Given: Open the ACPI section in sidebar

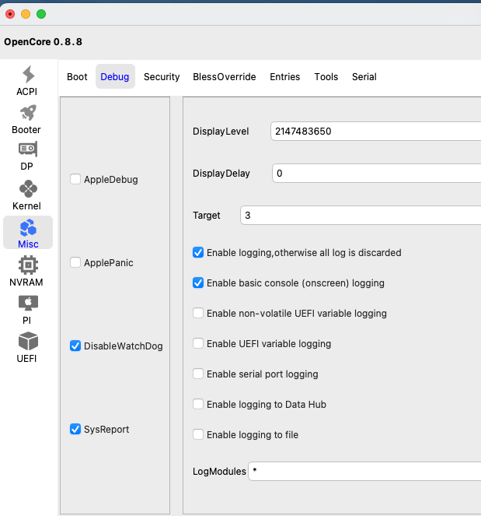Looking at the screenshot, I should coord(28,81).
